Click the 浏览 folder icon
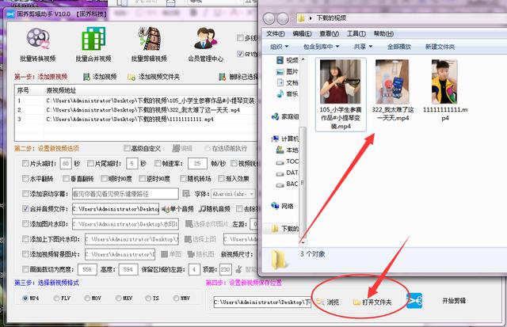Image resolution: width=507 pixels, height=327 pixels. point(320,302)
